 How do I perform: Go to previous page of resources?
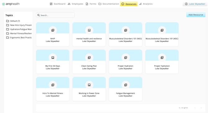[195, 108]
